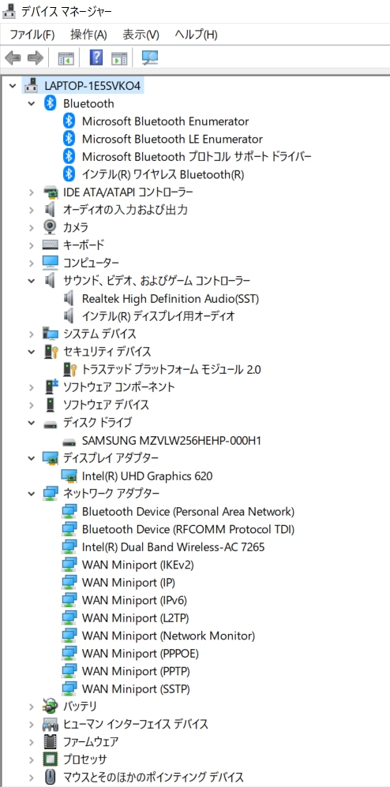Expand the IDE ATA/ATAPI コントローラー category

(31, 192)
